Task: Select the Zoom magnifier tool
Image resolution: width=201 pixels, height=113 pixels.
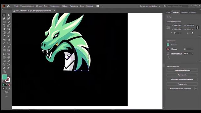Action: (8, 43)
